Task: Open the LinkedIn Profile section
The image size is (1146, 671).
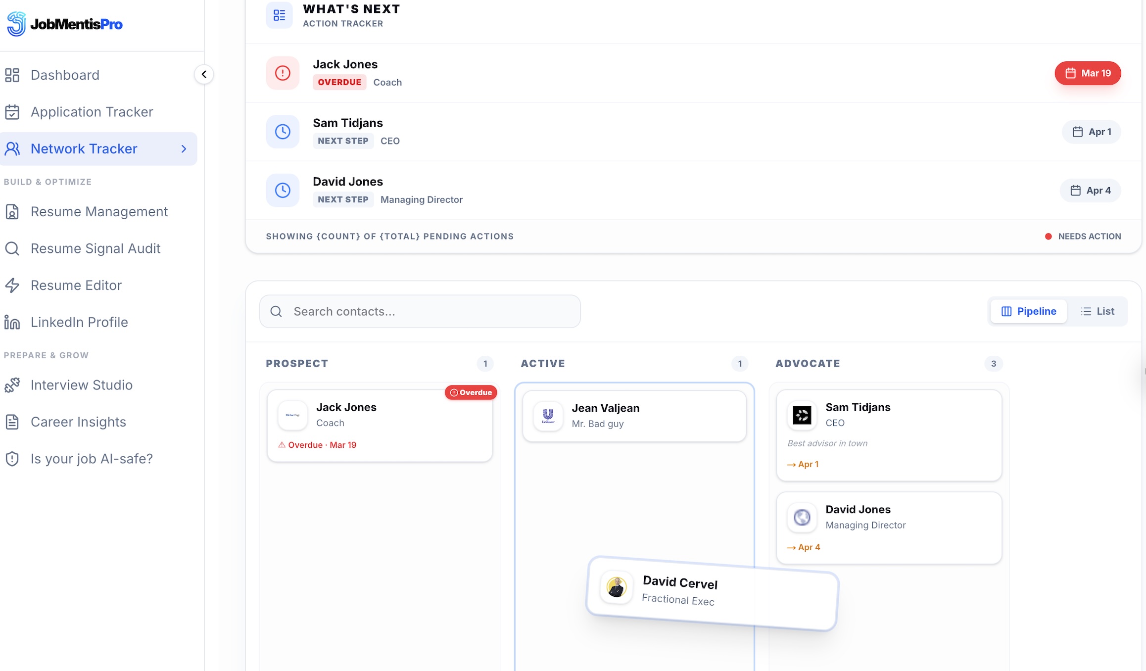Action: (x=79, y=322)
